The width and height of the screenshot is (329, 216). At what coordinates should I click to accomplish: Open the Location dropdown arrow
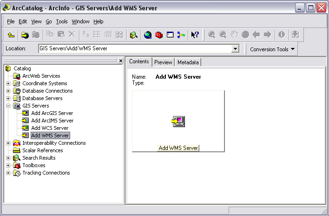pos(235,49)
